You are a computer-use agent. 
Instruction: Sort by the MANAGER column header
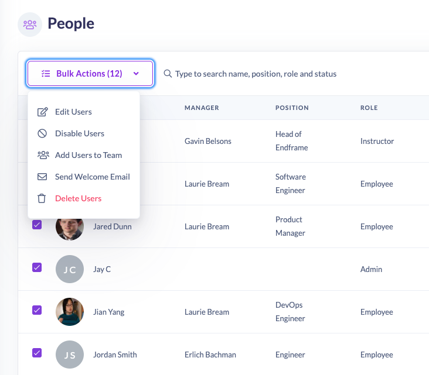tap(202, 108)
